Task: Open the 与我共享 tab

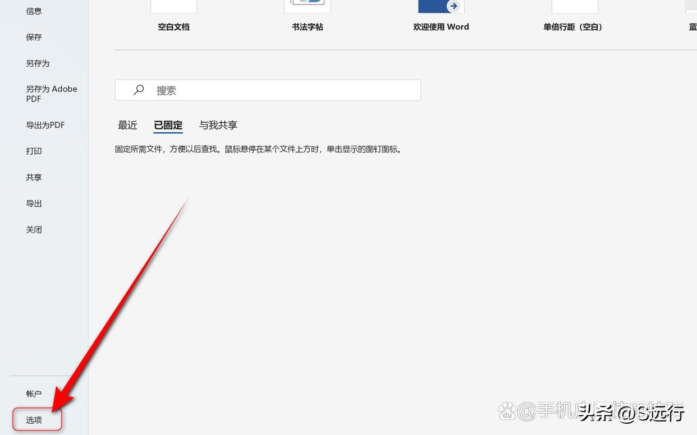Action: pyautogui.click(x=218, y=125)
